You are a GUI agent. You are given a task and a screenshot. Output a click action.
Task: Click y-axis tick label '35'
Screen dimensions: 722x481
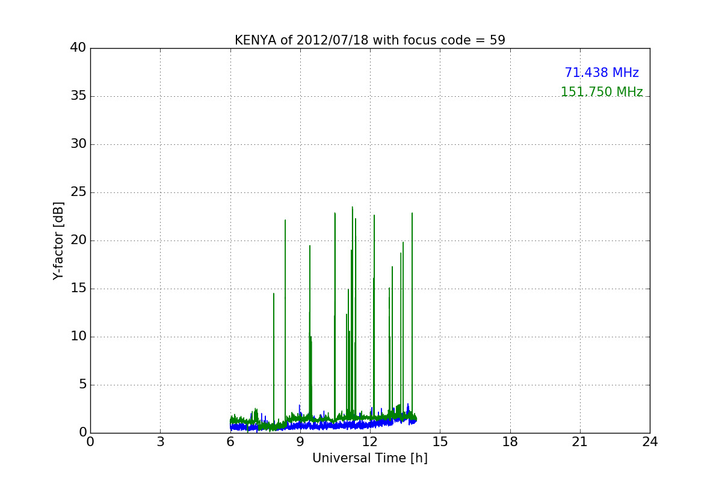click(x=78, y=96)
